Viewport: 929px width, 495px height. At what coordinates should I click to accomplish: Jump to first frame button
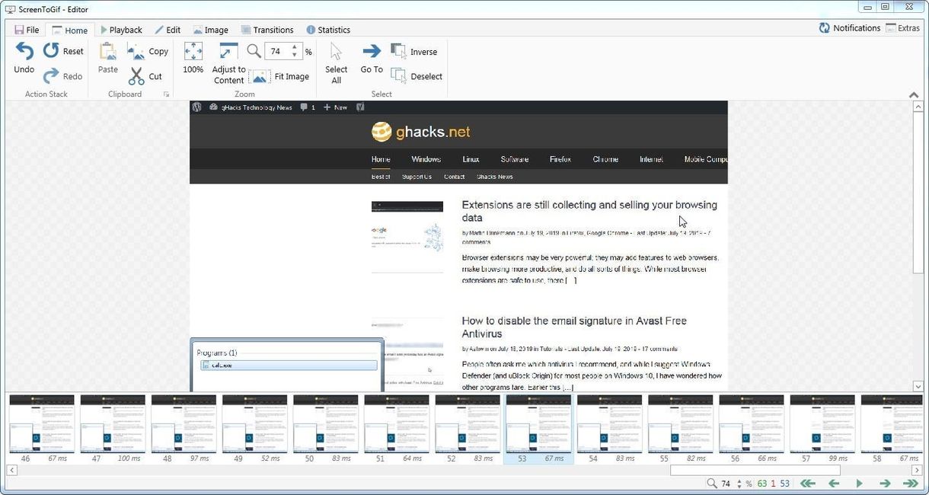[808, 484]
